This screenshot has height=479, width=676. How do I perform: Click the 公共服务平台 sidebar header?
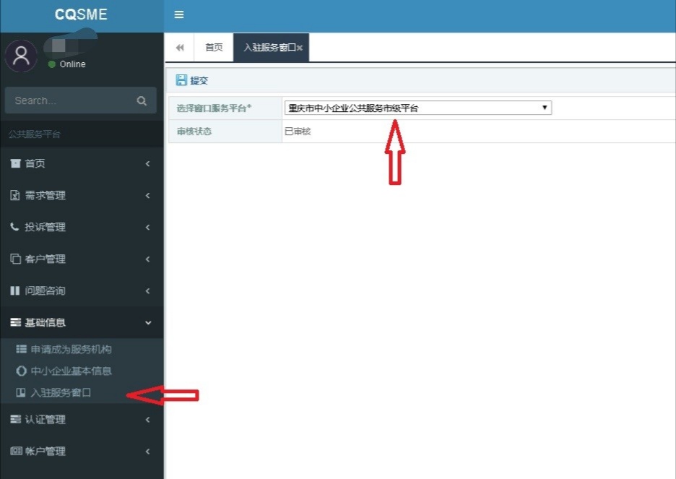[35, 134]
